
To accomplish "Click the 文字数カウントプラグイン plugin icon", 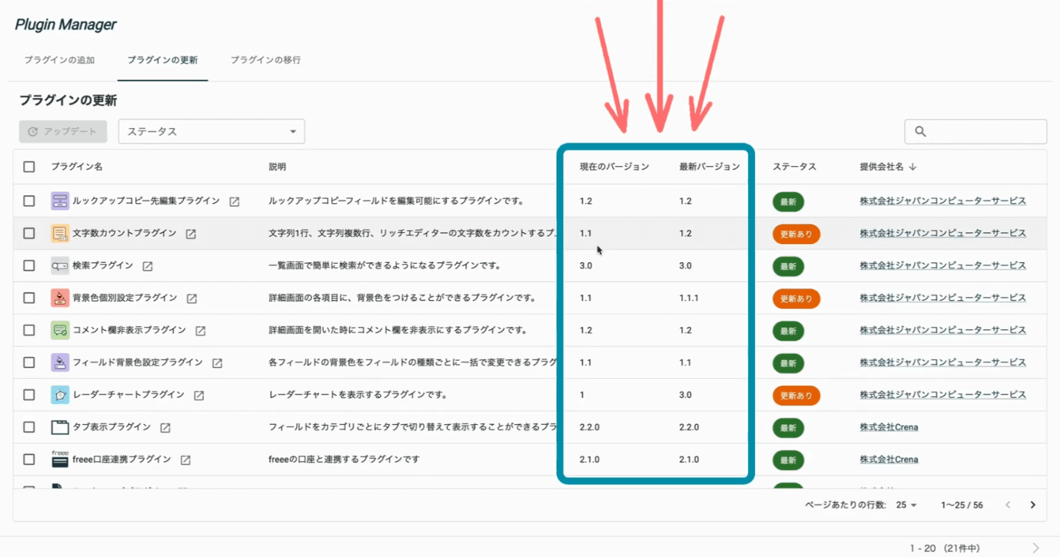I will 60,233.
